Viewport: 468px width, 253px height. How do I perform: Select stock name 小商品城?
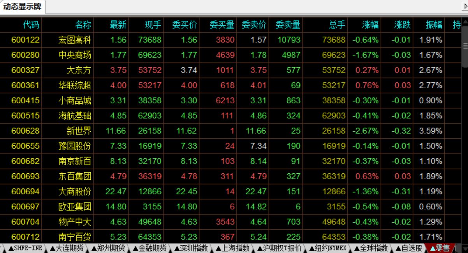tap(75, 101)
